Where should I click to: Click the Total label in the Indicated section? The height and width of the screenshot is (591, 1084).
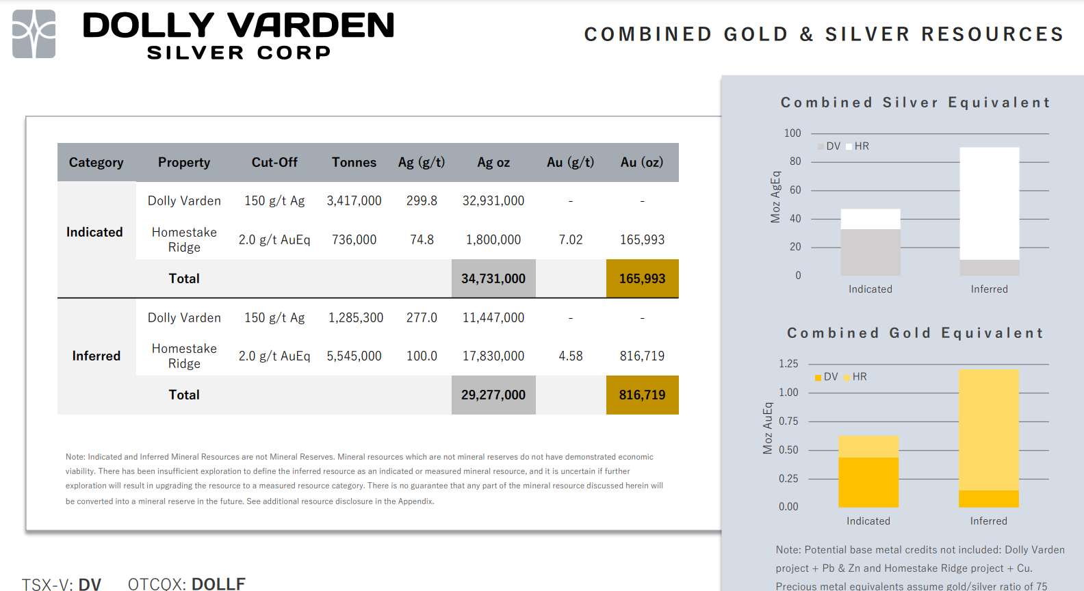[x=184, y=278]
